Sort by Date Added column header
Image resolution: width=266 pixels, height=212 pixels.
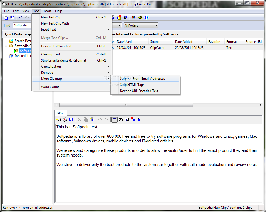[x=190, y=42]
